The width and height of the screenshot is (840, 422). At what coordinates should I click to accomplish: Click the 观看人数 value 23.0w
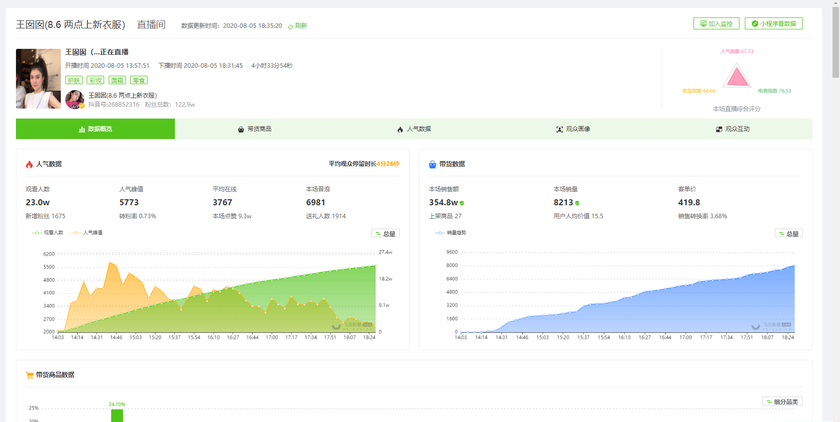tap(38, 202)
